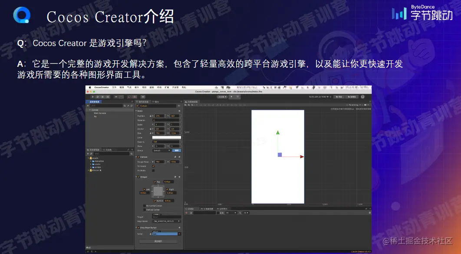The height and width of the screenshot is (254, 461).
Task: Open the Align Mode ON_WINDOW_RESIZE dropdown
Action: 166,221
